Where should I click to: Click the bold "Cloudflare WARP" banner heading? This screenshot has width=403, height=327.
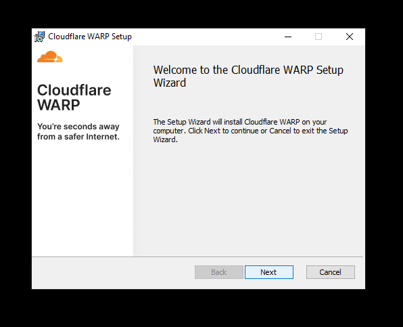click(74, 97)
